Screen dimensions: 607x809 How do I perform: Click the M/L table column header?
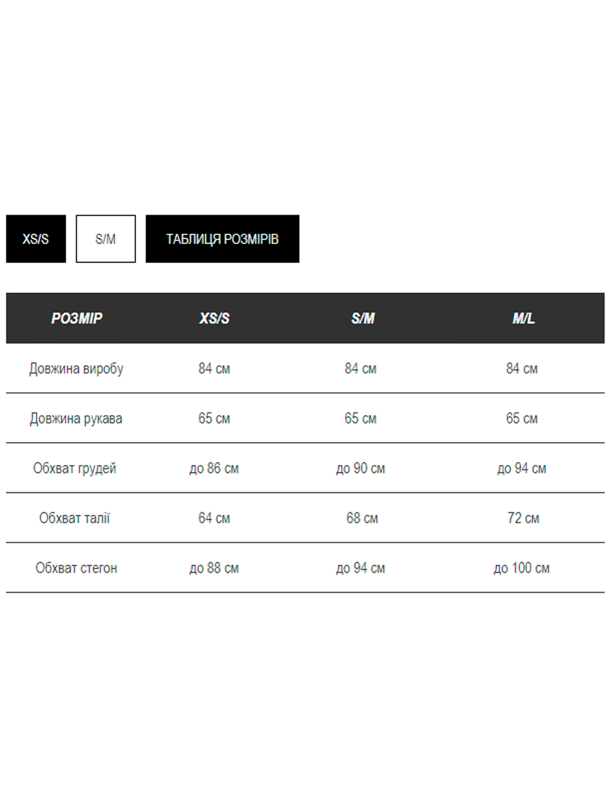coord(523,318)
